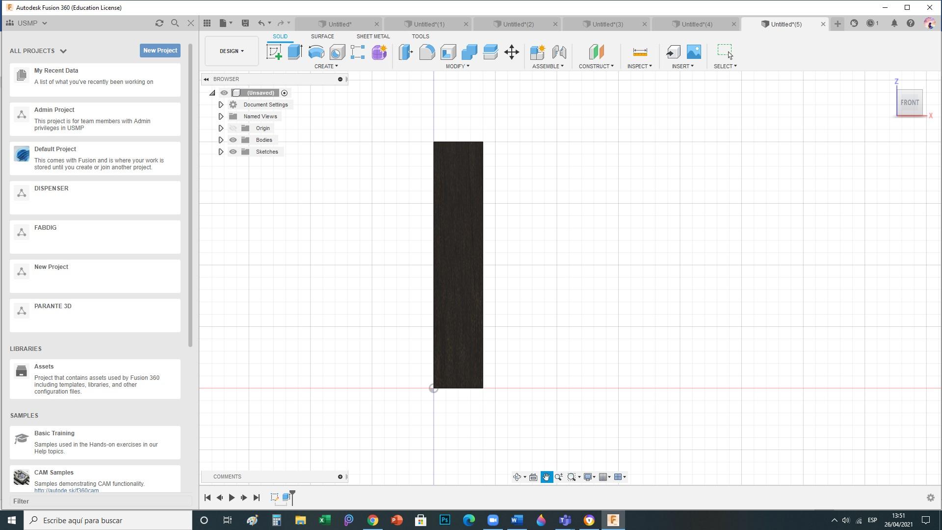This screenshot has height=530, width=942.
Task: Open the Help question mark icon
Action: click(911, 24)
